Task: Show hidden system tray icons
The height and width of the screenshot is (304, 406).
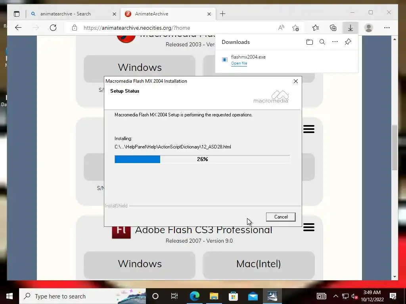Action: click(x=335, y=296)
